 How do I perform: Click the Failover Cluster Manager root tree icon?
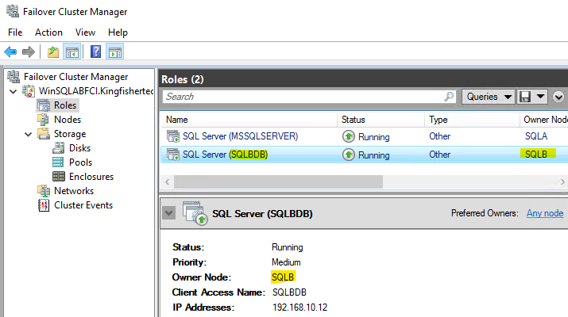pos(14,77)
